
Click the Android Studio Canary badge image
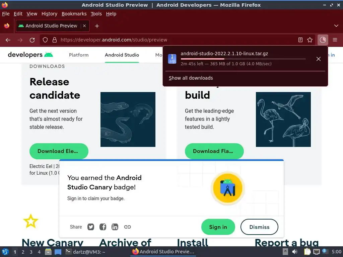(x=228, y=188)
